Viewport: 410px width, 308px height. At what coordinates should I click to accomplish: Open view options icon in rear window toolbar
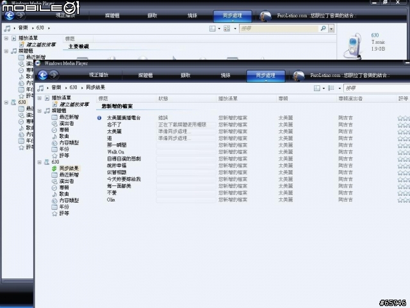point(212,28)
